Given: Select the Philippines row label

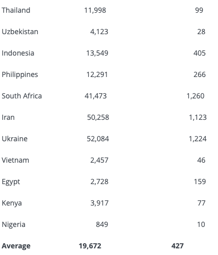Looking at the screenshot, I should [20, 75].
